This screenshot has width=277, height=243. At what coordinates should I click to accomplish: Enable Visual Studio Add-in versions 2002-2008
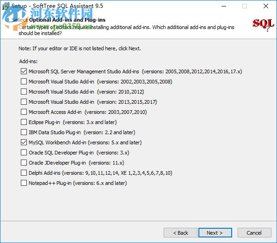[x=24, y=82]
